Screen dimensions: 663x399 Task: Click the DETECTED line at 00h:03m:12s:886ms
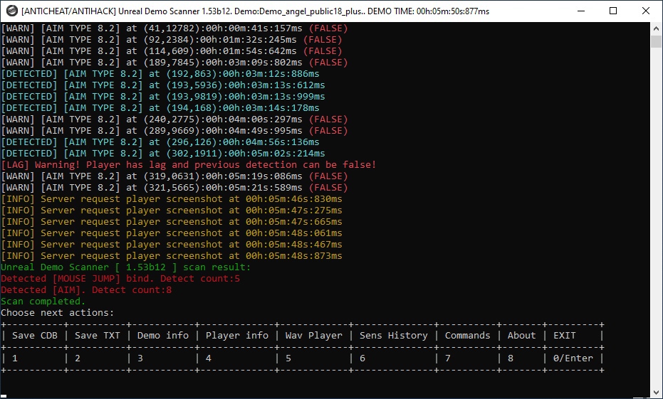(160, 74)
